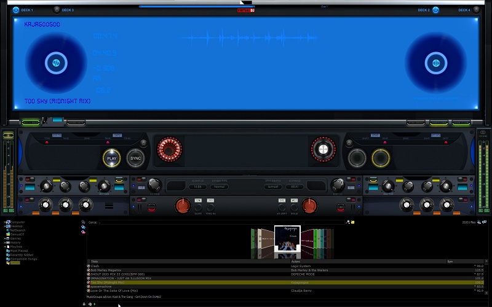
Task: Toggle the right EQ panel on/off switch
Action: (462, 179)
